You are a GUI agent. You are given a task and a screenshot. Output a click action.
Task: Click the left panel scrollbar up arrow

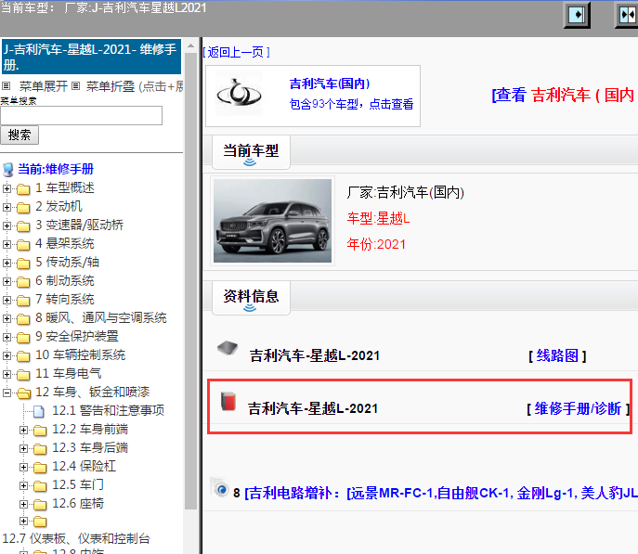(190, 45)
